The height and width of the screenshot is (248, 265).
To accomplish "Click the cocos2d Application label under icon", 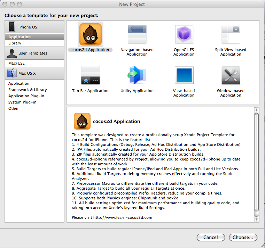I will tap(90, 50).
